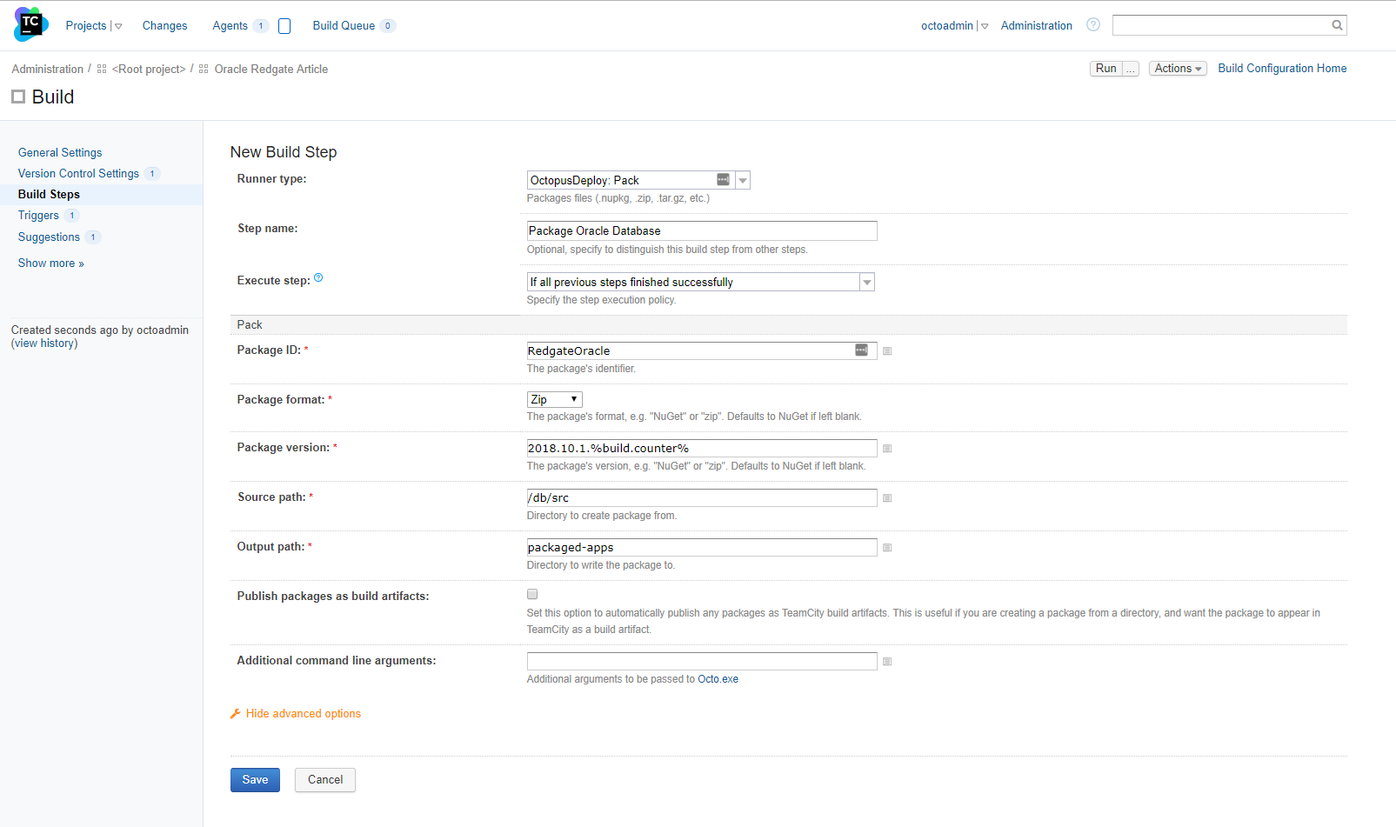
Task: Expand the Execute step policy dropdown
Action: (866, 282)
